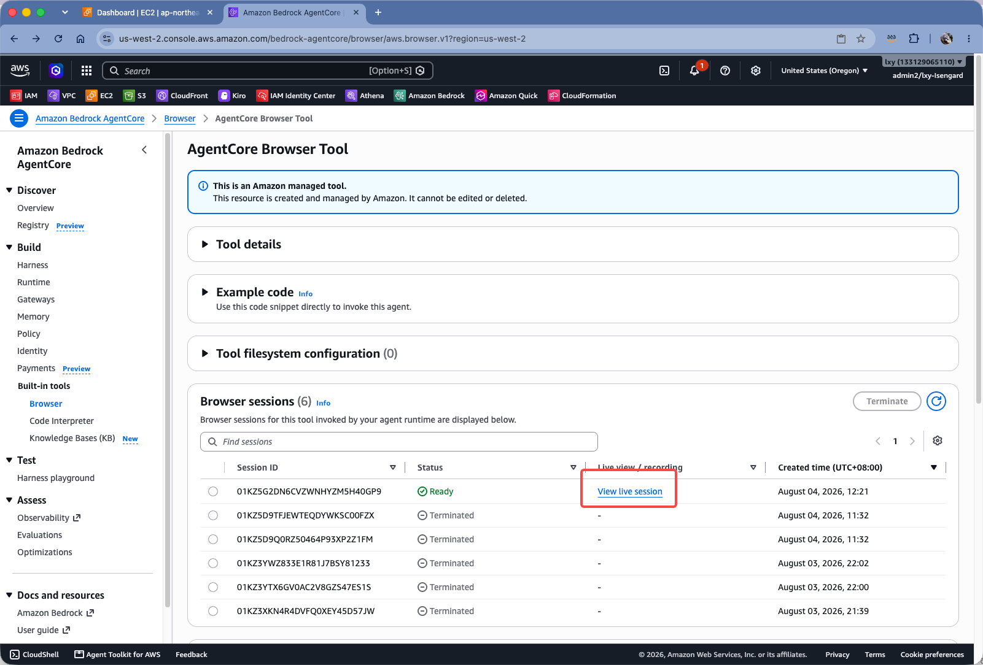Click the disabled Terminate button

[887, 401]
